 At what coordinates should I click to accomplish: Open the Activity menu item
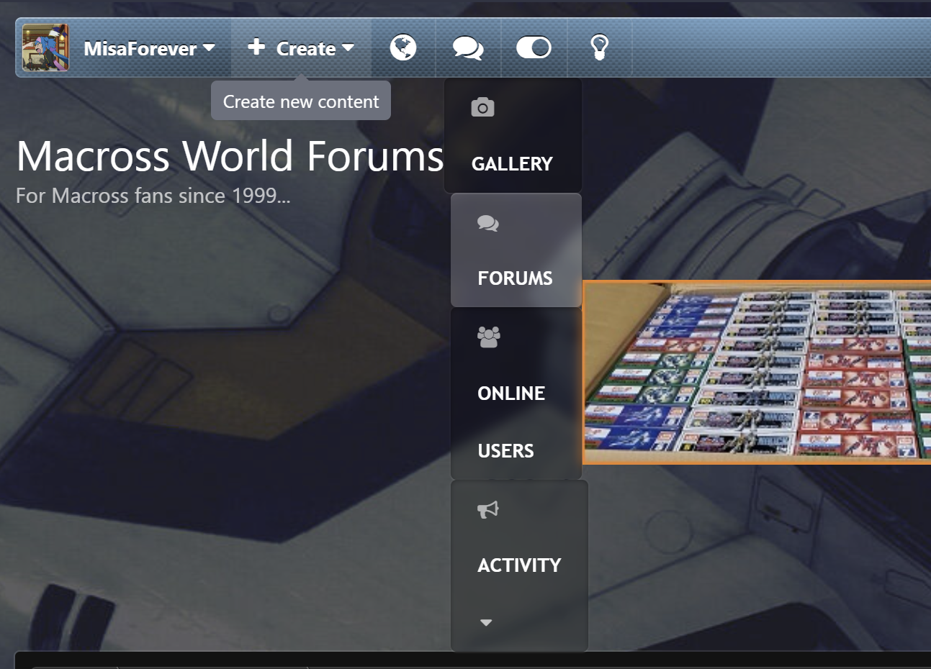coord(519,565)
